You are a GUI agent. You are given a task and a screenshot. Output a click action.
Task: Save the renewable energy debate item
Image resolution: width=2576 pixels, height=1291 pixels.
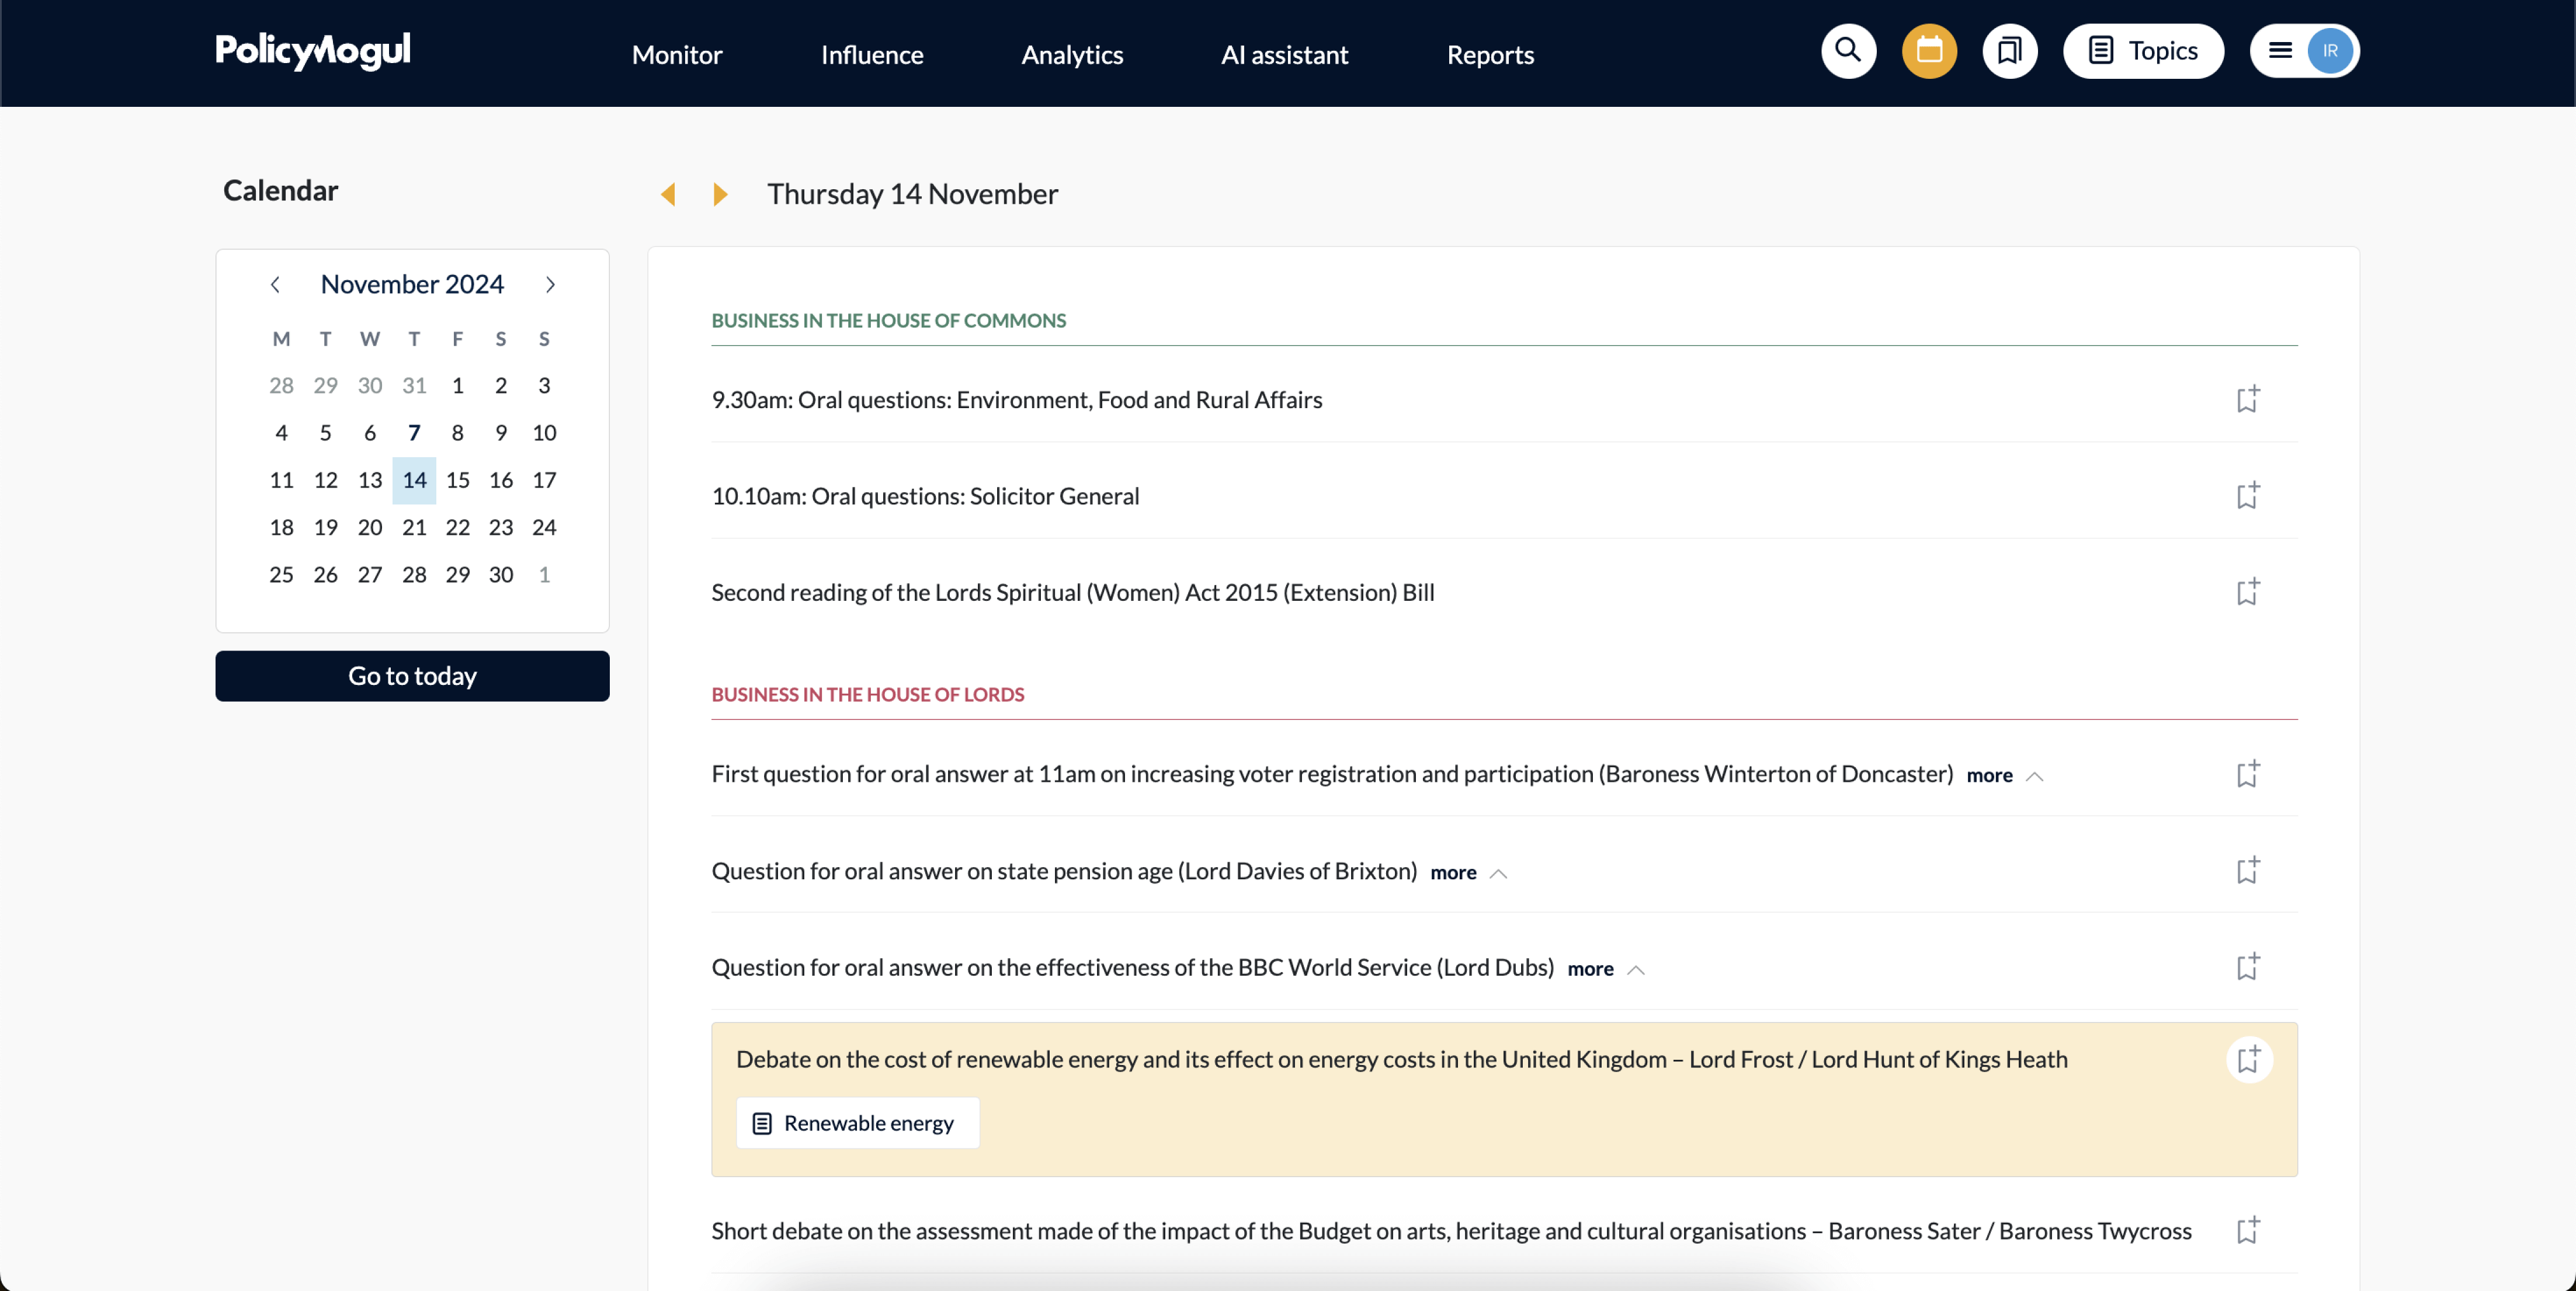2249,1059
